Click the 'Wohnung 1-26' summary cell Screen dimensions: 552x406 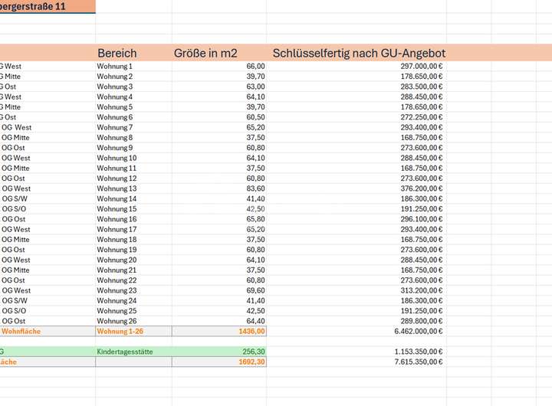pyautogui.click(x=120, y=331)
